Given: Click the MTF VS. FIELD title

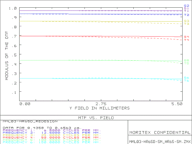Looking at the screenshot, I should pyautogui.click(x=96, y=118).
